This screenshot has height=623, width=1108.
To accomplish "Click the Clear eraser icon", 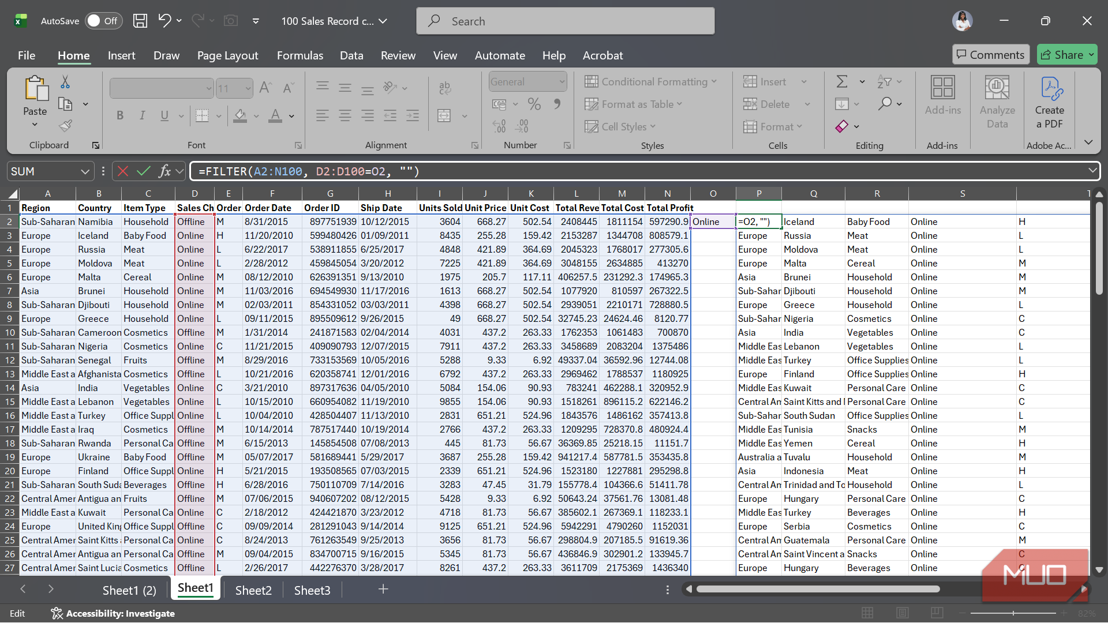I will pyautogui.click(x=842, y=126).
